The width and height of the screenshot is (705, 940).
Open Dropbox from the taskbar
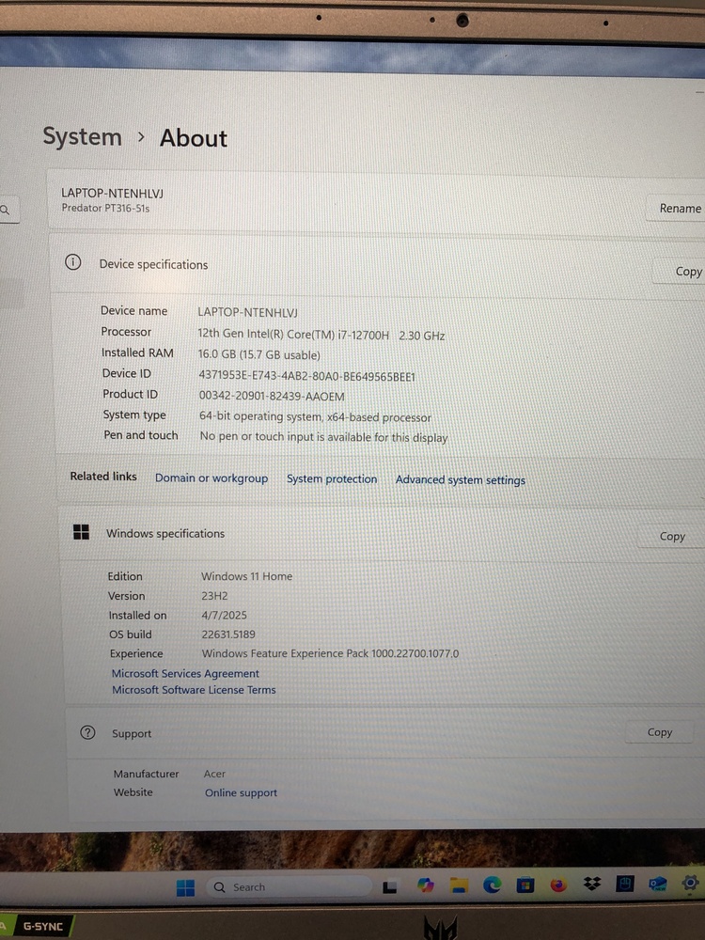pyautogui.click(x=592, y=884)
